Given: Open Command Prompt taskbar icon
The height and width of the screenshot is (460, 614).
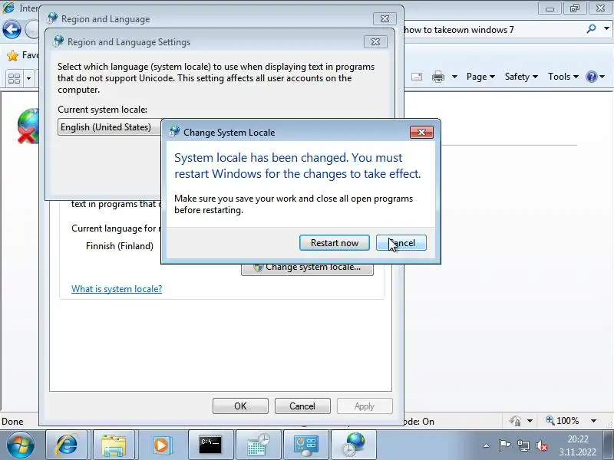Looking at the screenshot, I should click(x=210, y=445).
